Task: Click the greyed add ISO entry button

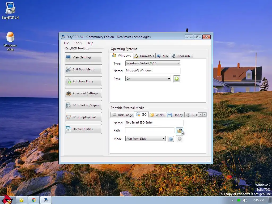Action: [x=179, y=139]
